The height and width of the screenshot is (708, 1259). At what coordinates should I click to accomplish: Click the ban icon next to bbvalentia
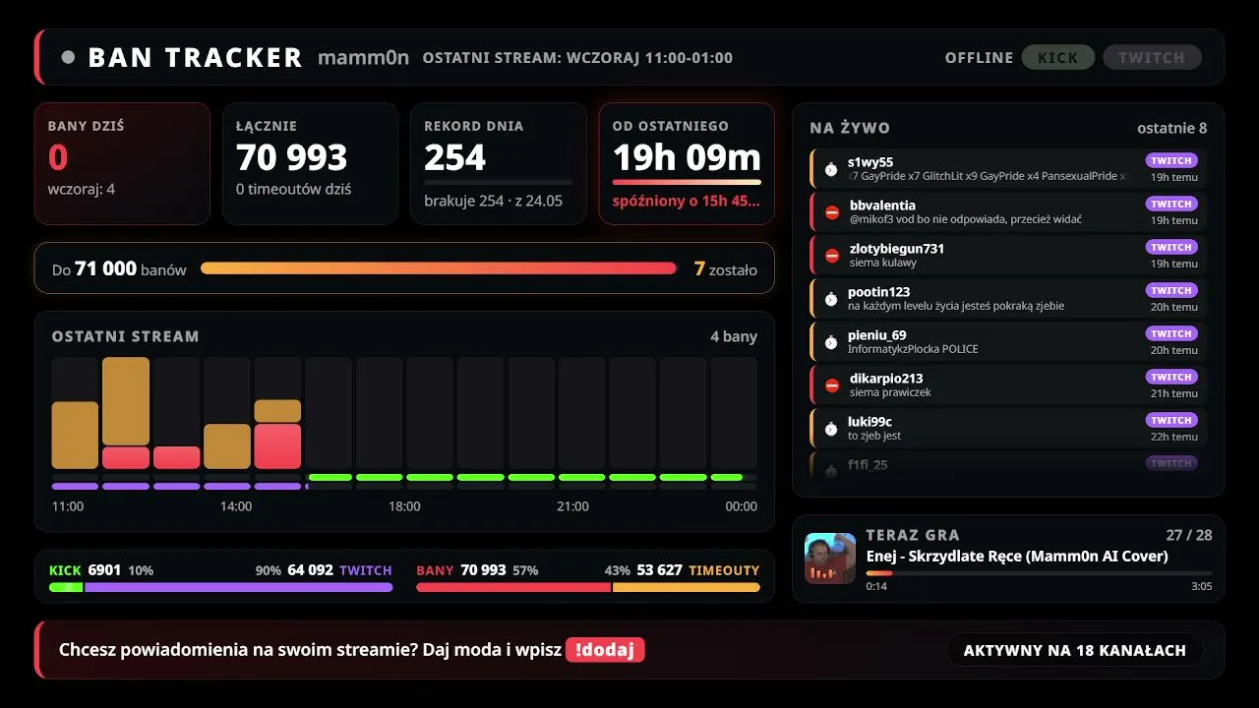pyautogui.click(x=832, y=212)
